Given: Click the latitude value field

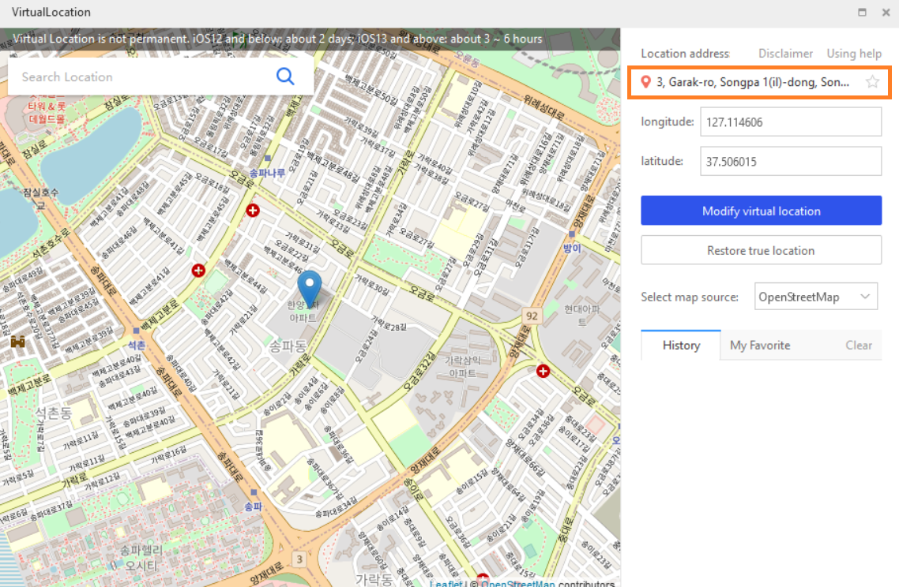Looking at the screenshot, I should (790, 161).
